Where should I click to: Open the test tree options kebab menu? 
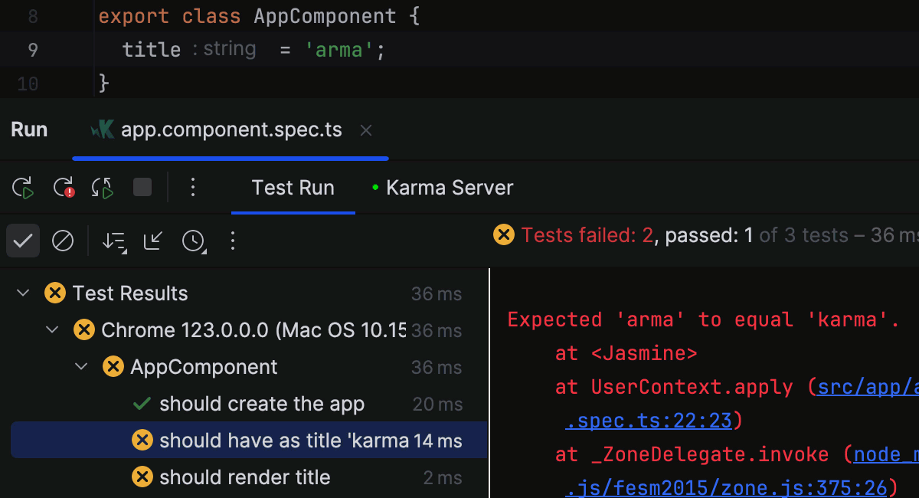[x=233, y=241]
